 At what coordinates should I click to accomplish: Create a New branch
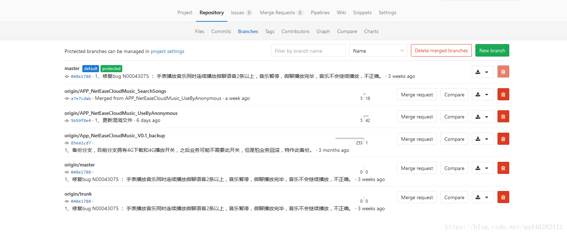pos(492,50)
